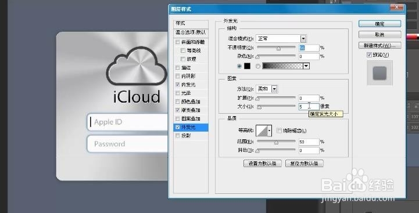Toggle the 预览 checkbox

[x=369, y=55]
